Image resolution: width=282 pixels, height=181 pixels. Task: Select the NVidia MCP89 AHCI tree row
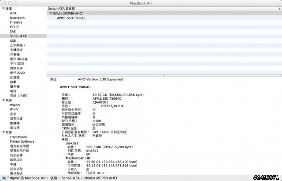point(164,13)
